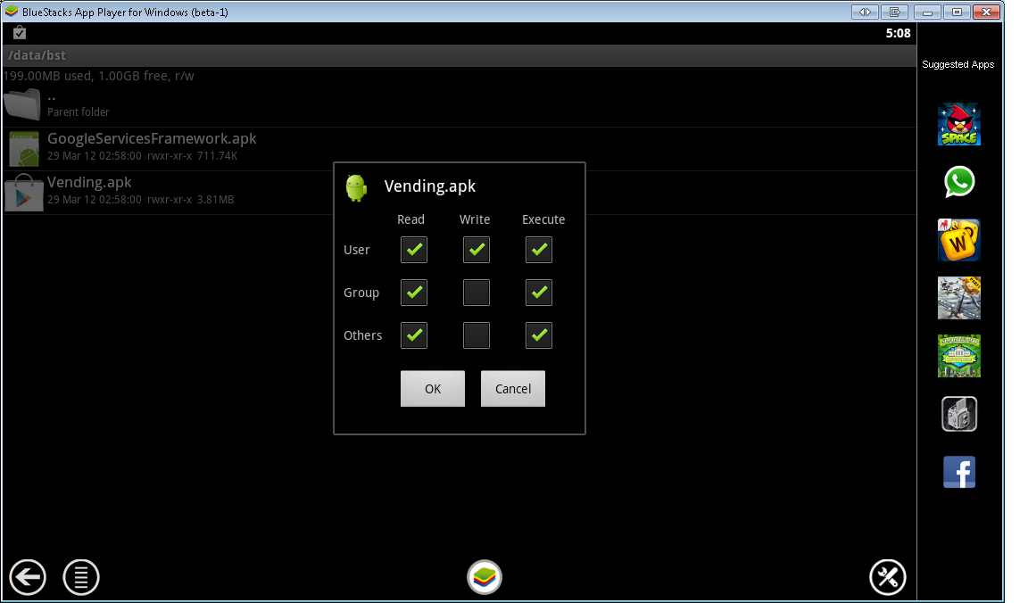
Task: Click the Suggested Apps heading
Action: coord(958,64)
